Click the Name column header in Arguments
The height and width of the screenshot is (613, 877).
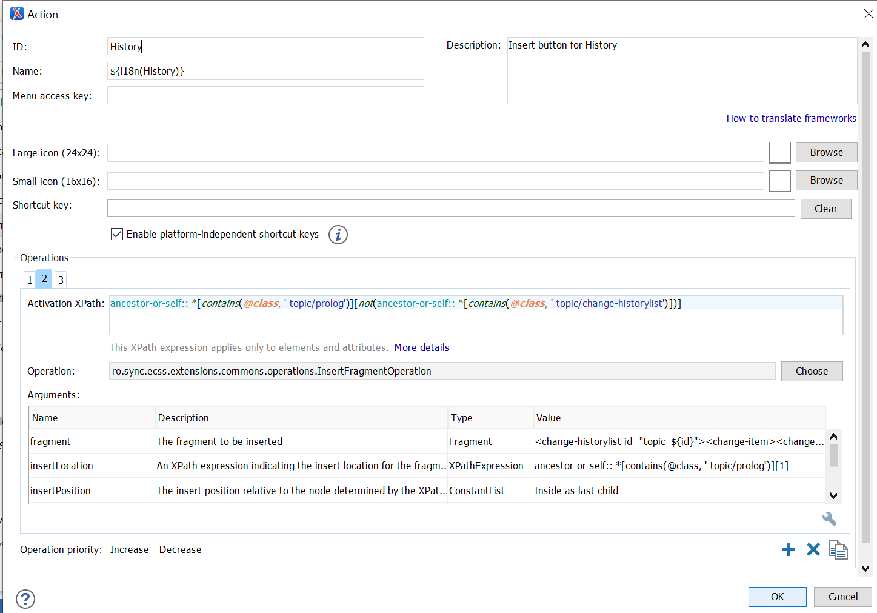pyautogui.click(x=92, y=418)
